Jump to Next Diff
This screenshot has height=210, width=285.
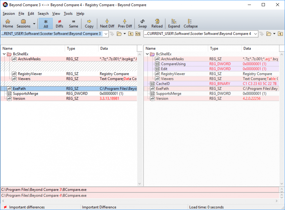pos(107,24)
